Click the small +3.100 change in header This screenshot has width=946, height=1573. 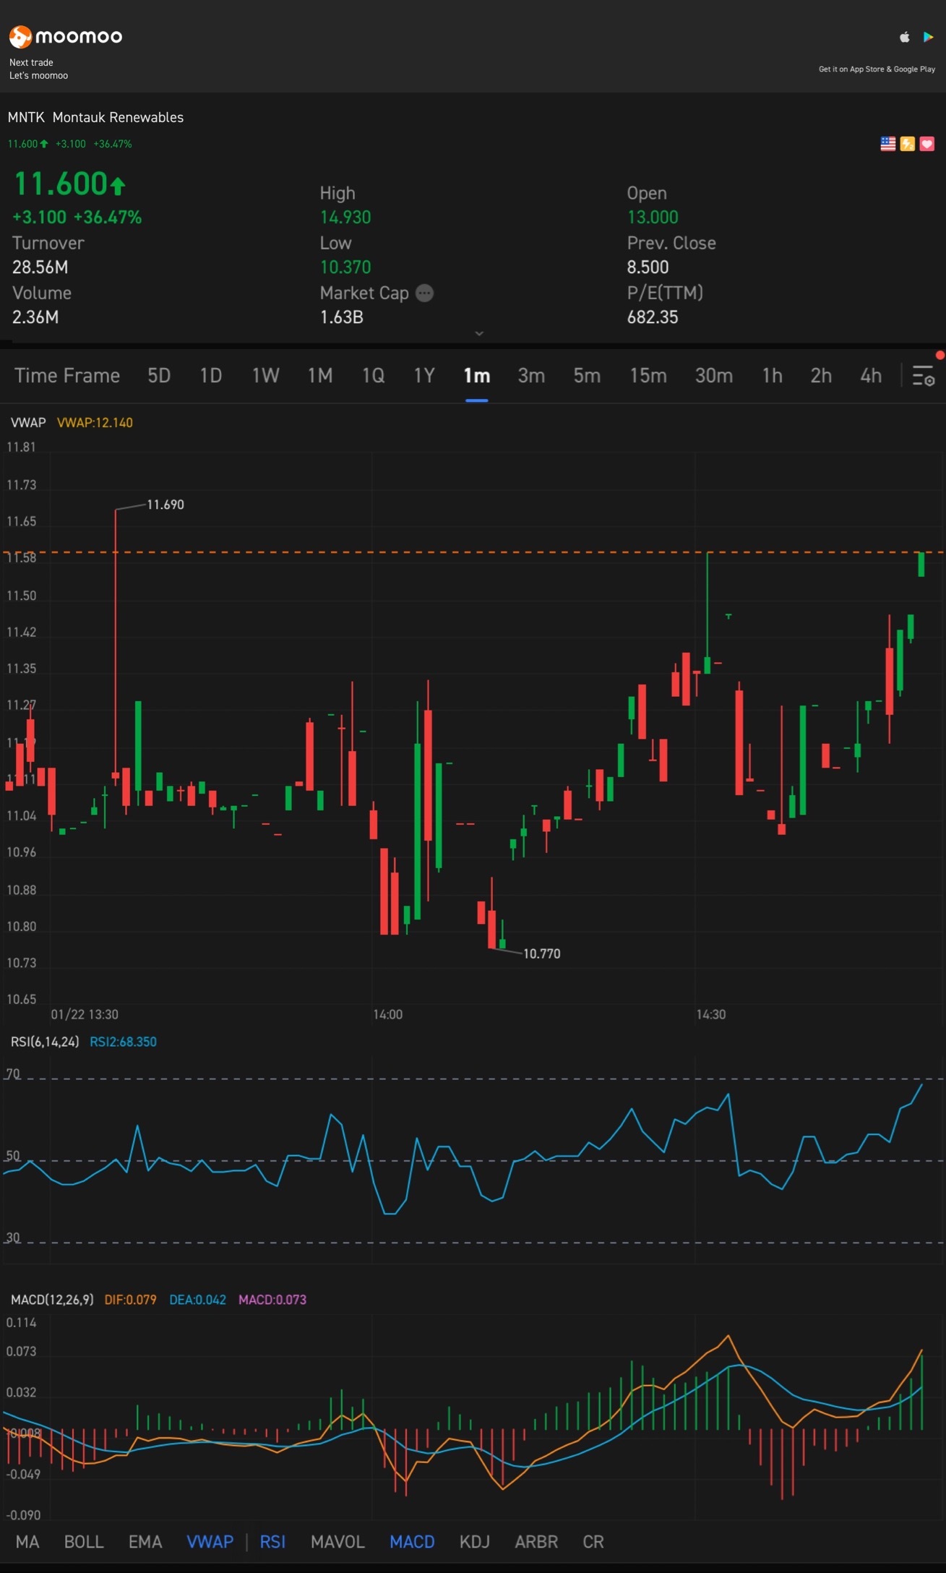[71, 144]
